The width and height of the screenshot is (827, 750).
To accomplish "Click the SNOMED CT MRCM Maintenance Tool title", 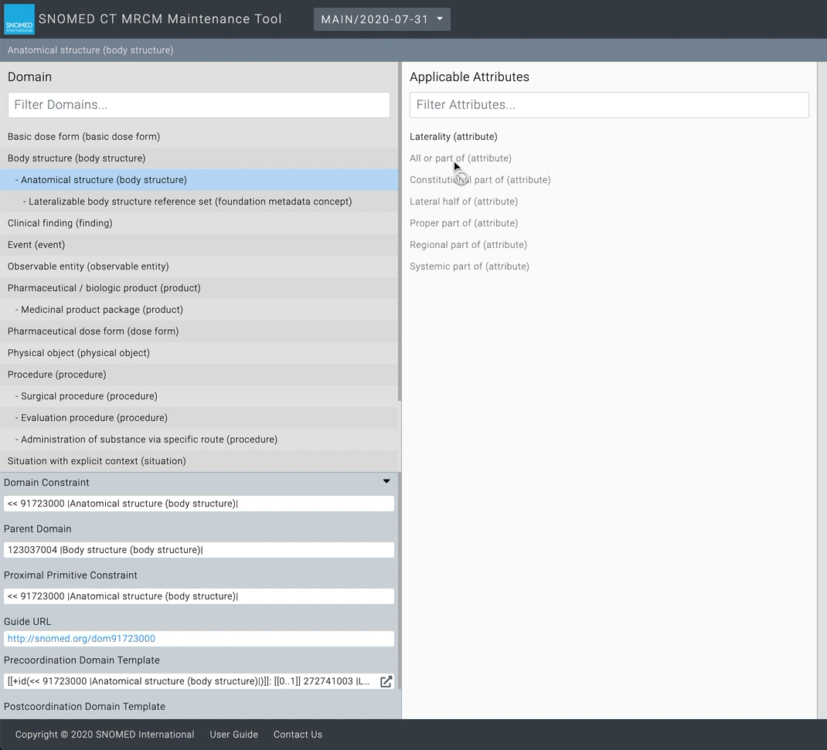I will point(160,19).
